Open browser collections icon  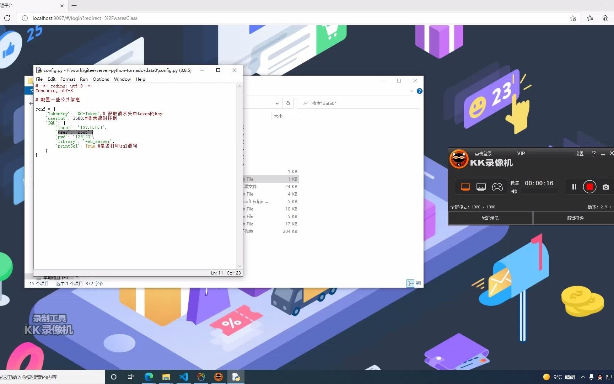[605, 18]
